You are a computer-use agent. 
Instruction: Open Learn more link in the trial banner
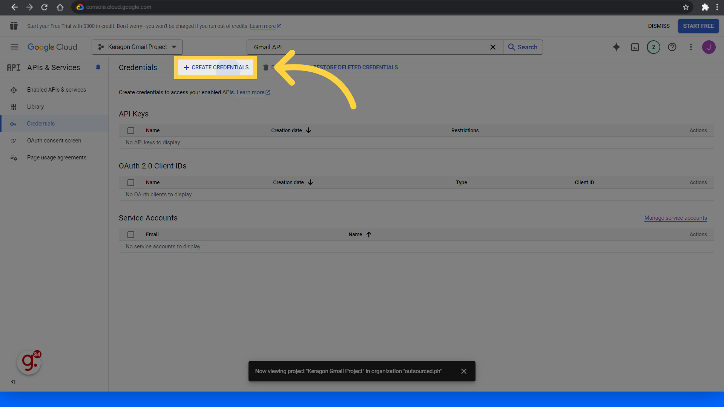(265, 26)
